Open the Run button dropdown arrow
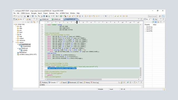The height and width of the screenshot is (100, 178). click(63, 16)
